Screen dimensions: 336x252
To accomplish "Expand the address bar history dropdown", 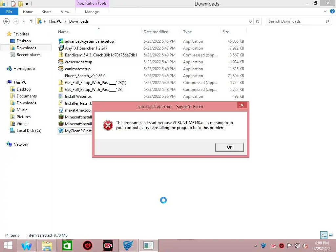I will pyautogui.click(x=250, y=21).
